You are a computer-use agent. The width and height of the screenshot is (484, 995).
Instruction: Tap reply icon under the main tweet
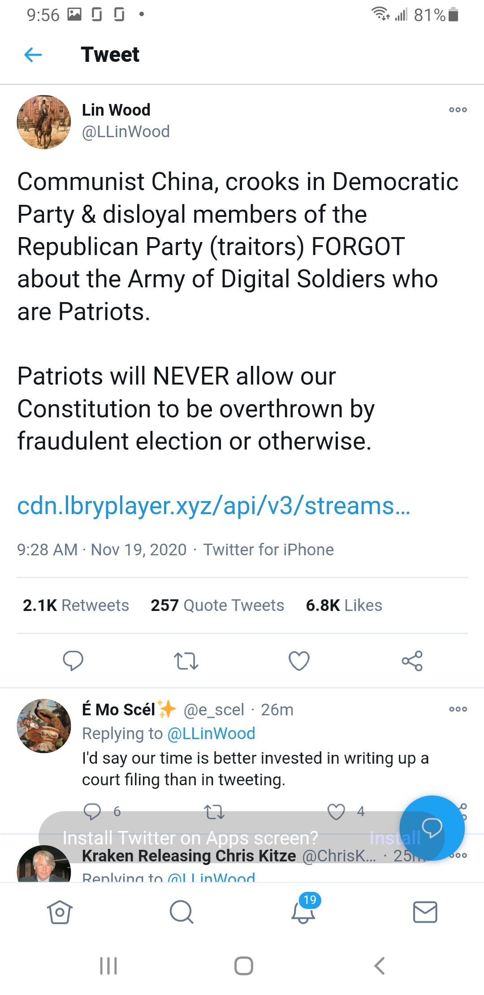73,661
